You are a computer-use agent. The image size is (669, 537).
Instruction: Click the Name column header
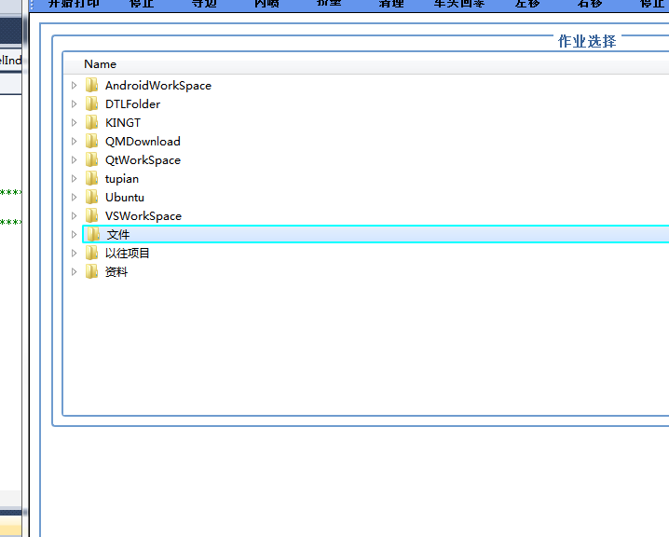[100, 64]
